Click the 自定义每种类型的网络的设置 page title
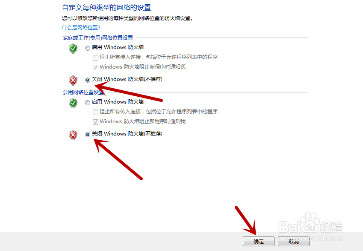The width and height of the screenshot is (363, 251). (106, 8)
